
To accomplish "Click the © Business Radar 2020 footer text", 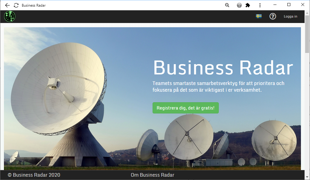I will click(34, 175).
